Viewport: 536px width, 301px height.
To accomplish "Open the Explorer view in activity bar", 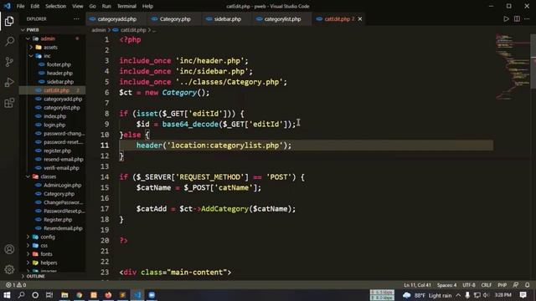I will pyautogui.click(x=9, y=21).
